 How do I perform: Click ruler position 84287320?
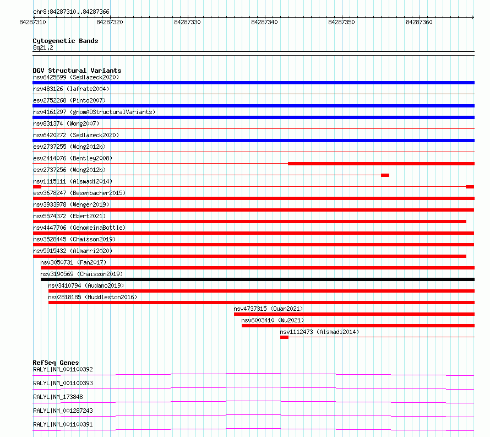click(110, 22)
